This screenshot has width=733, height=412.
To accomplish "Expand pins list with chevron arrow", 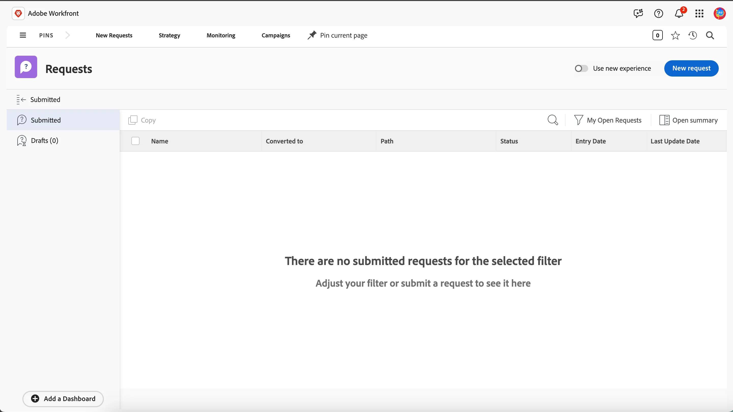I will click(67, 35).
